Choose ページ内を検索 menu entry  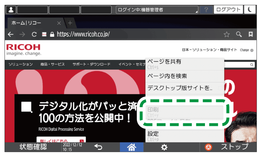click(x=185, y=76)
